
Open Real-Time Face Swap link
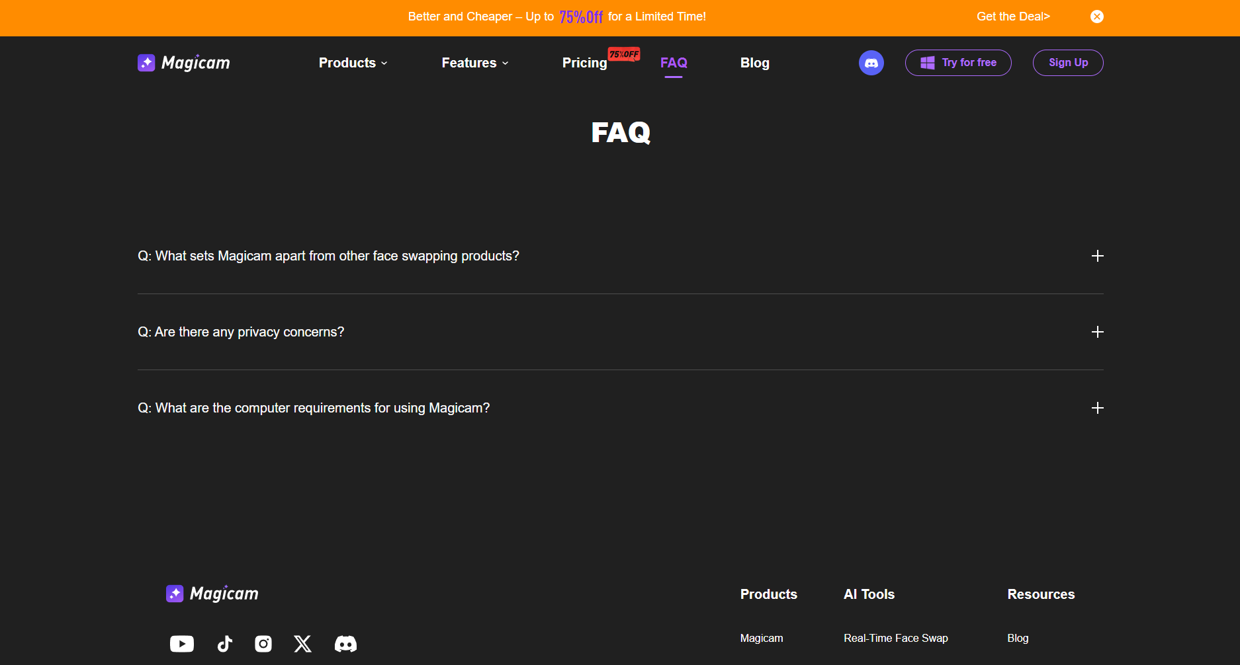(x=895, y=638)
